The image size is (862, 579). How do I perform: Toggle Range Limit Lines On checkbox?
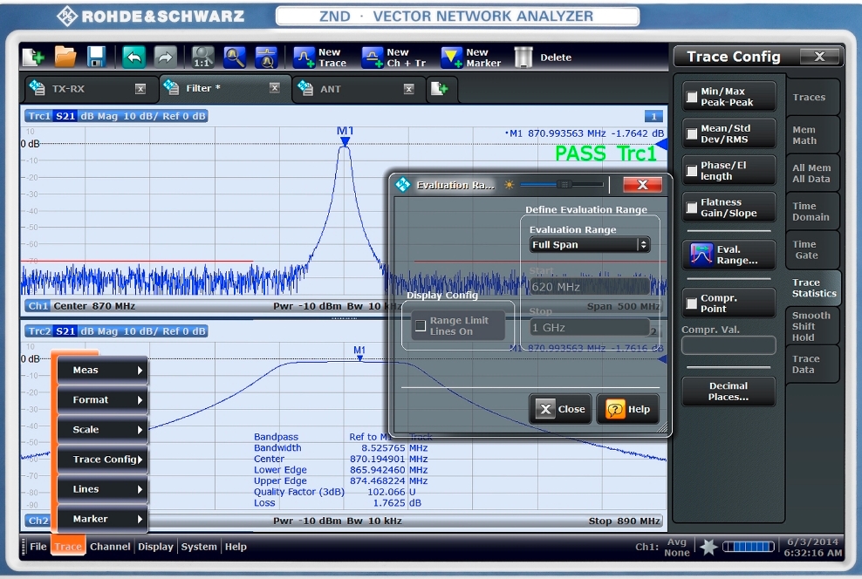click(421, 326)
